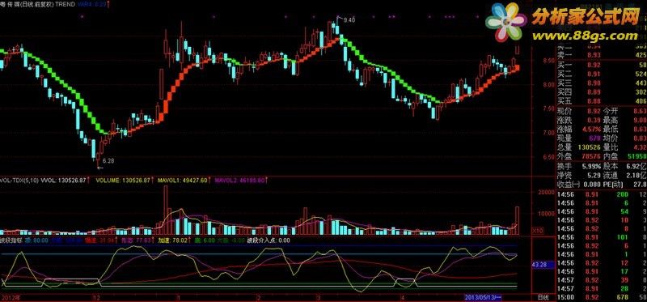Open the www.88gs.com link
This screenshot has height=302, width=647.
coord(585,36)
